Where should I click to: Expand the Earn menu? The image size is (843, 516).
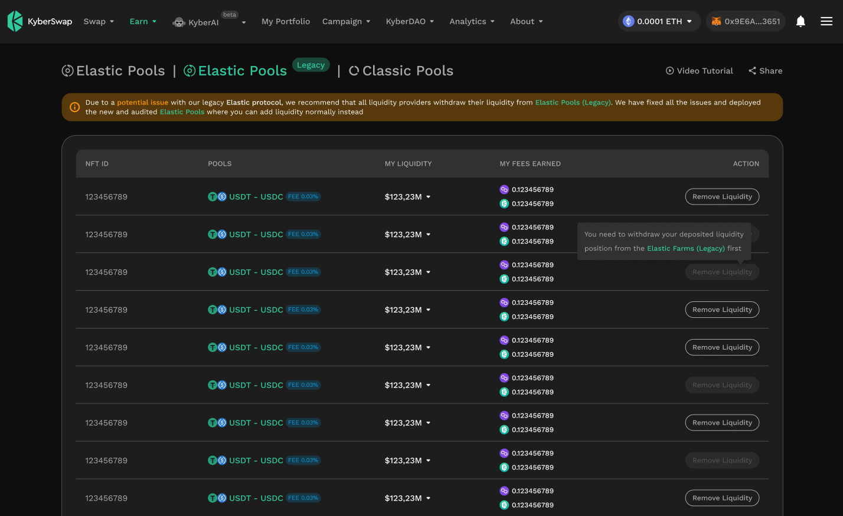(x=143, y=21)
